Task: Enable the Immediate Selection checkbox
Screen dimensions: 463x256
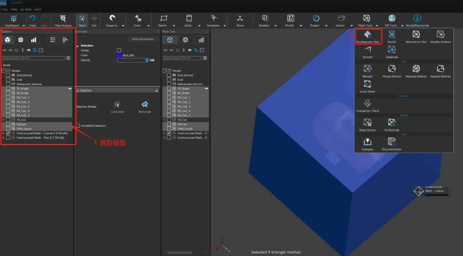Action: coord(78,126)
